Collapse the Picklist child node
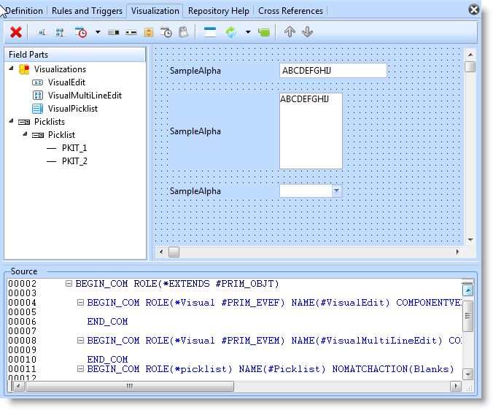This screenshot has height=410, width=493. pyautogui.click(x=25, y=134)
